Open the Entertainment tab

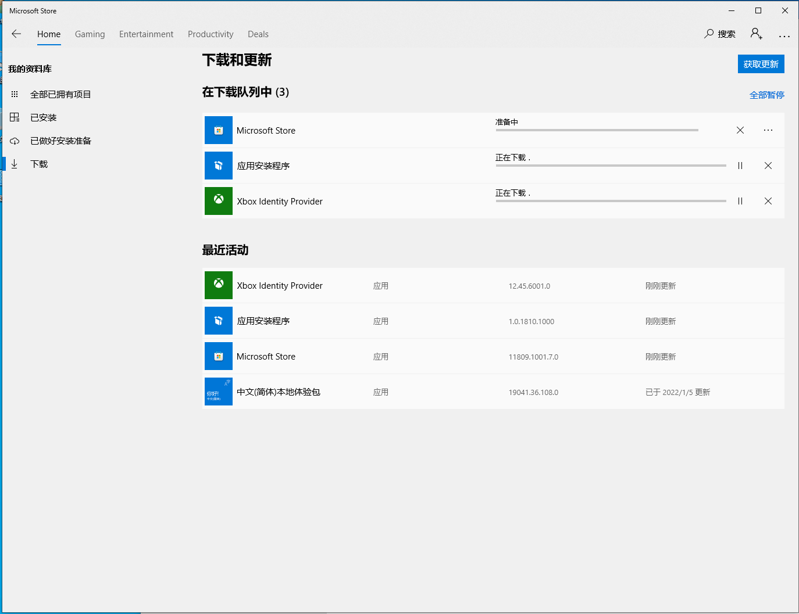coord(147,34)
